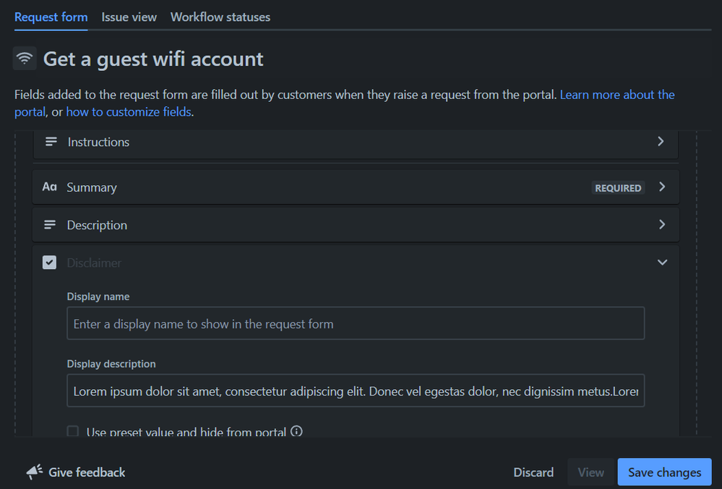Discard the form changes
722x489 pixels.
click(x=533, y=472)
